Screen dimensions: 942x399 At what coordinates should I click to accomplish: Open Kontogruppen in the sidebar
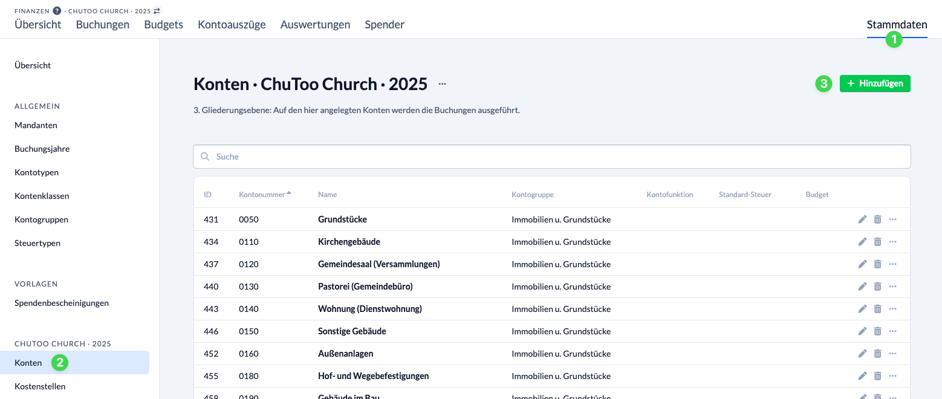pyautogui.click(x=41, y=219)
